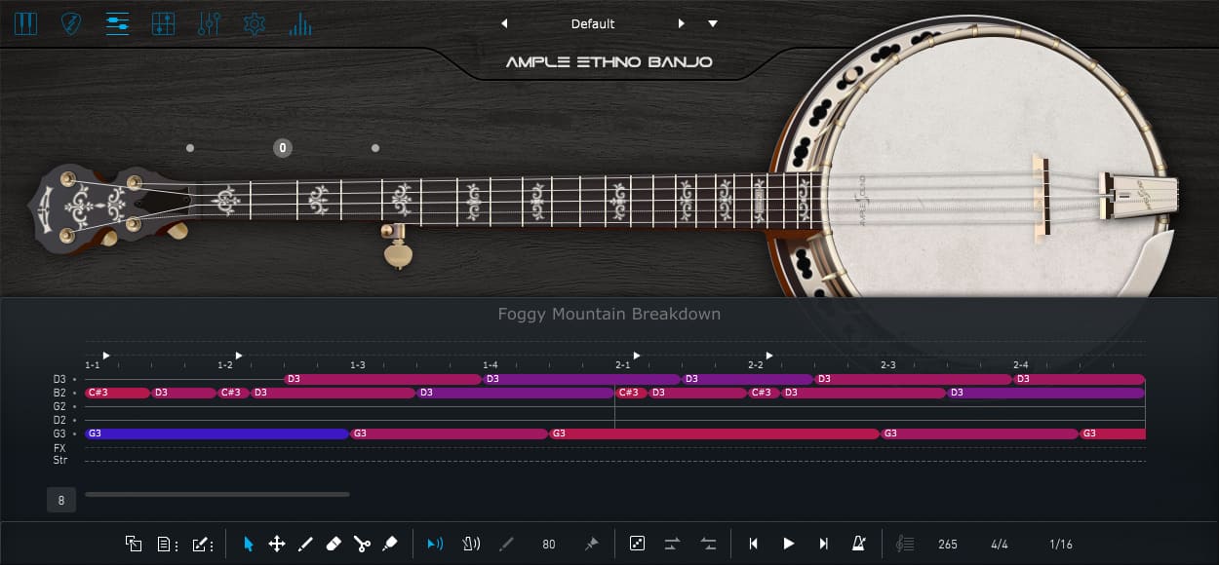The image size is (1219, 565).
Task: Select the arrow pointer tool
Action: [x=248, y=544]
